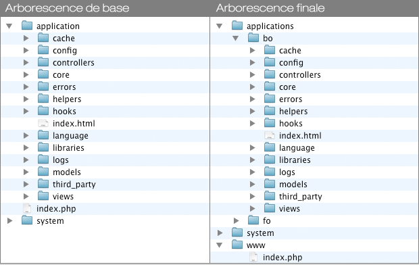Select 'language' label under bo
The height and width of the screenshot is (265, 419).
[297, 148]
